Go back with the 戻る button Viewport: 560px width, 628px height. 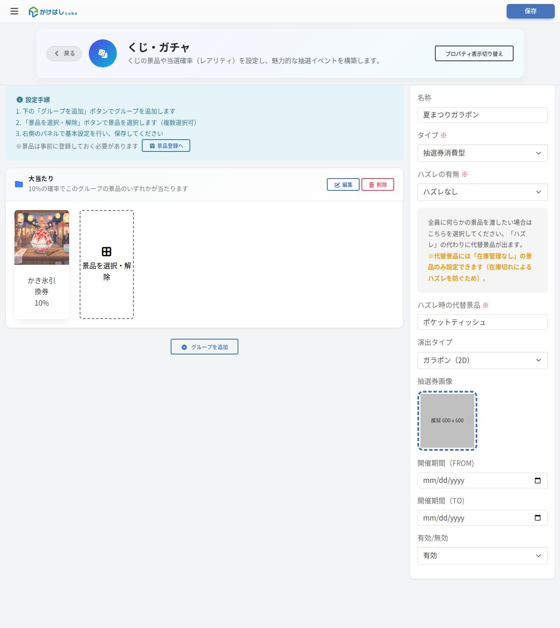[x=64, y=53]
